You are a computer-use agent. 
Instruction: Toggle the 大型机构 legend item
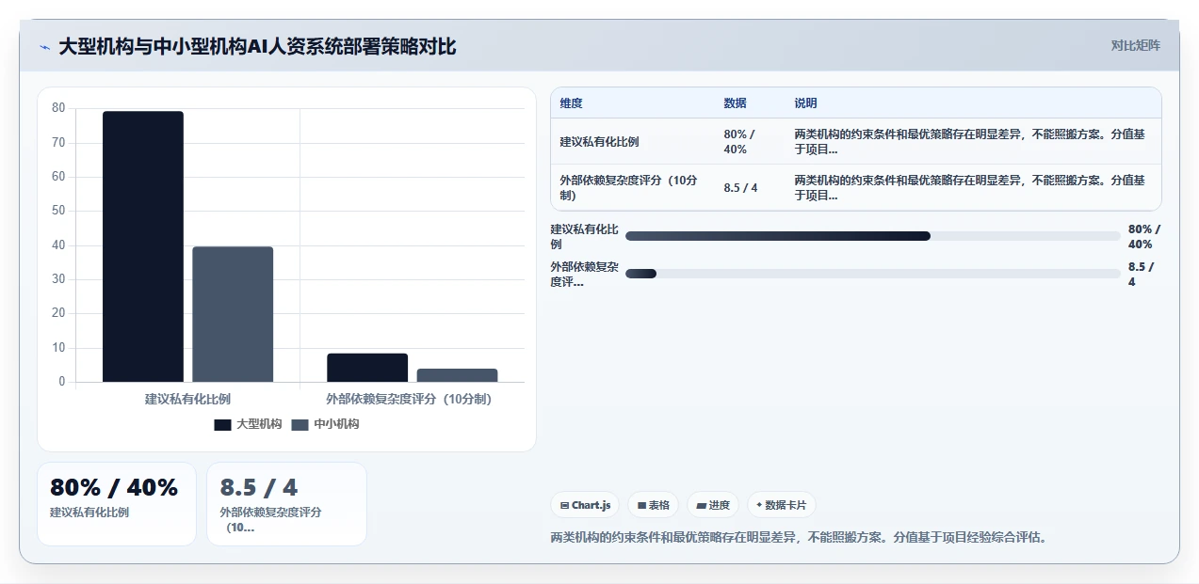pos(248,424)
